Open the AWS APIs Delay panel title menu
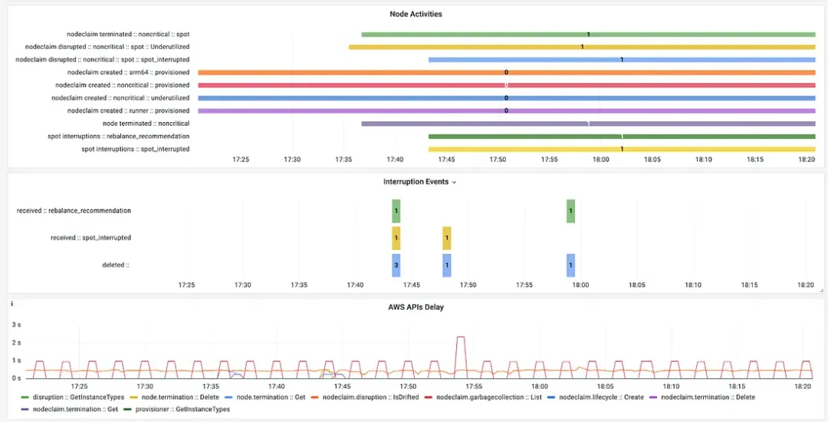 416,307
